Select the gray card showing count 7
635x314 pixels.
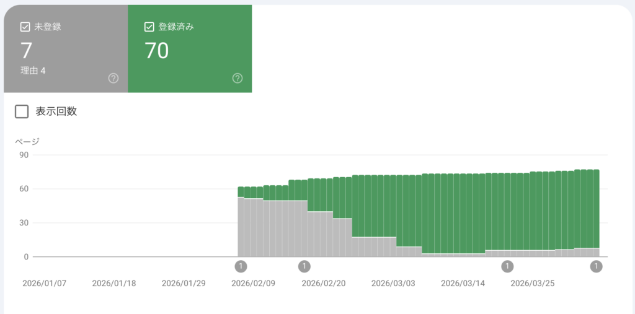tap(65, 49)
